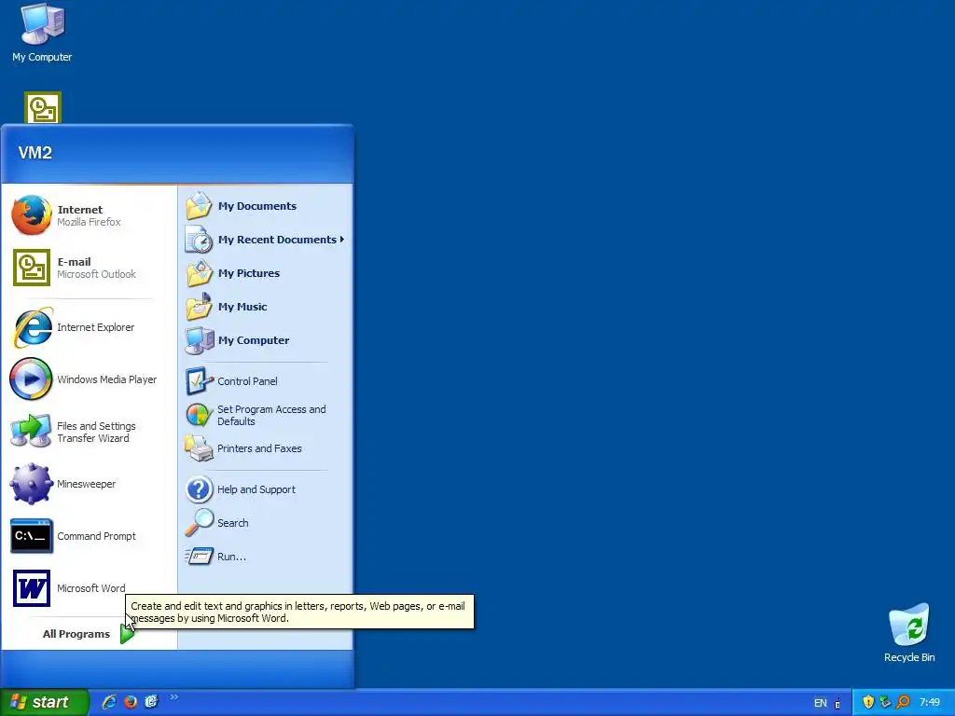955x716 pixels.
Task: Launch the Minesweeper game
Action: [90, 484]
